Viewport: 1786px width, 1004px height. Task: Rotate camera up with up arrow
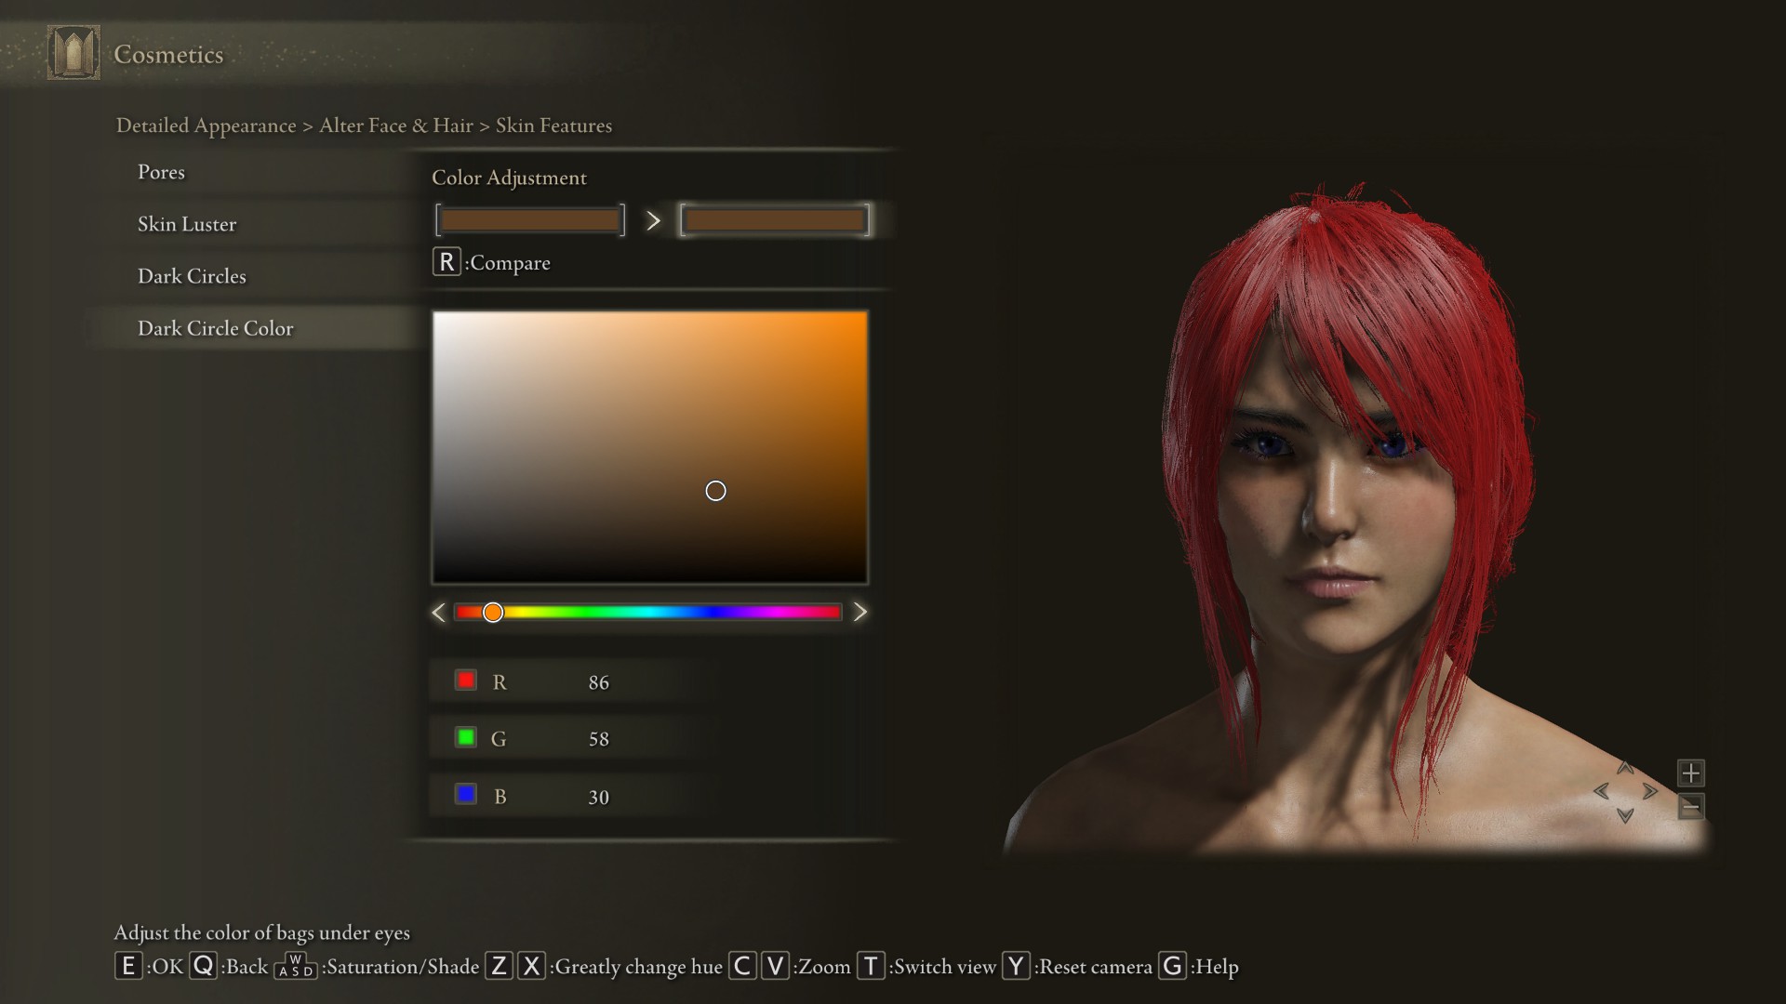[x=1625, y=768]
